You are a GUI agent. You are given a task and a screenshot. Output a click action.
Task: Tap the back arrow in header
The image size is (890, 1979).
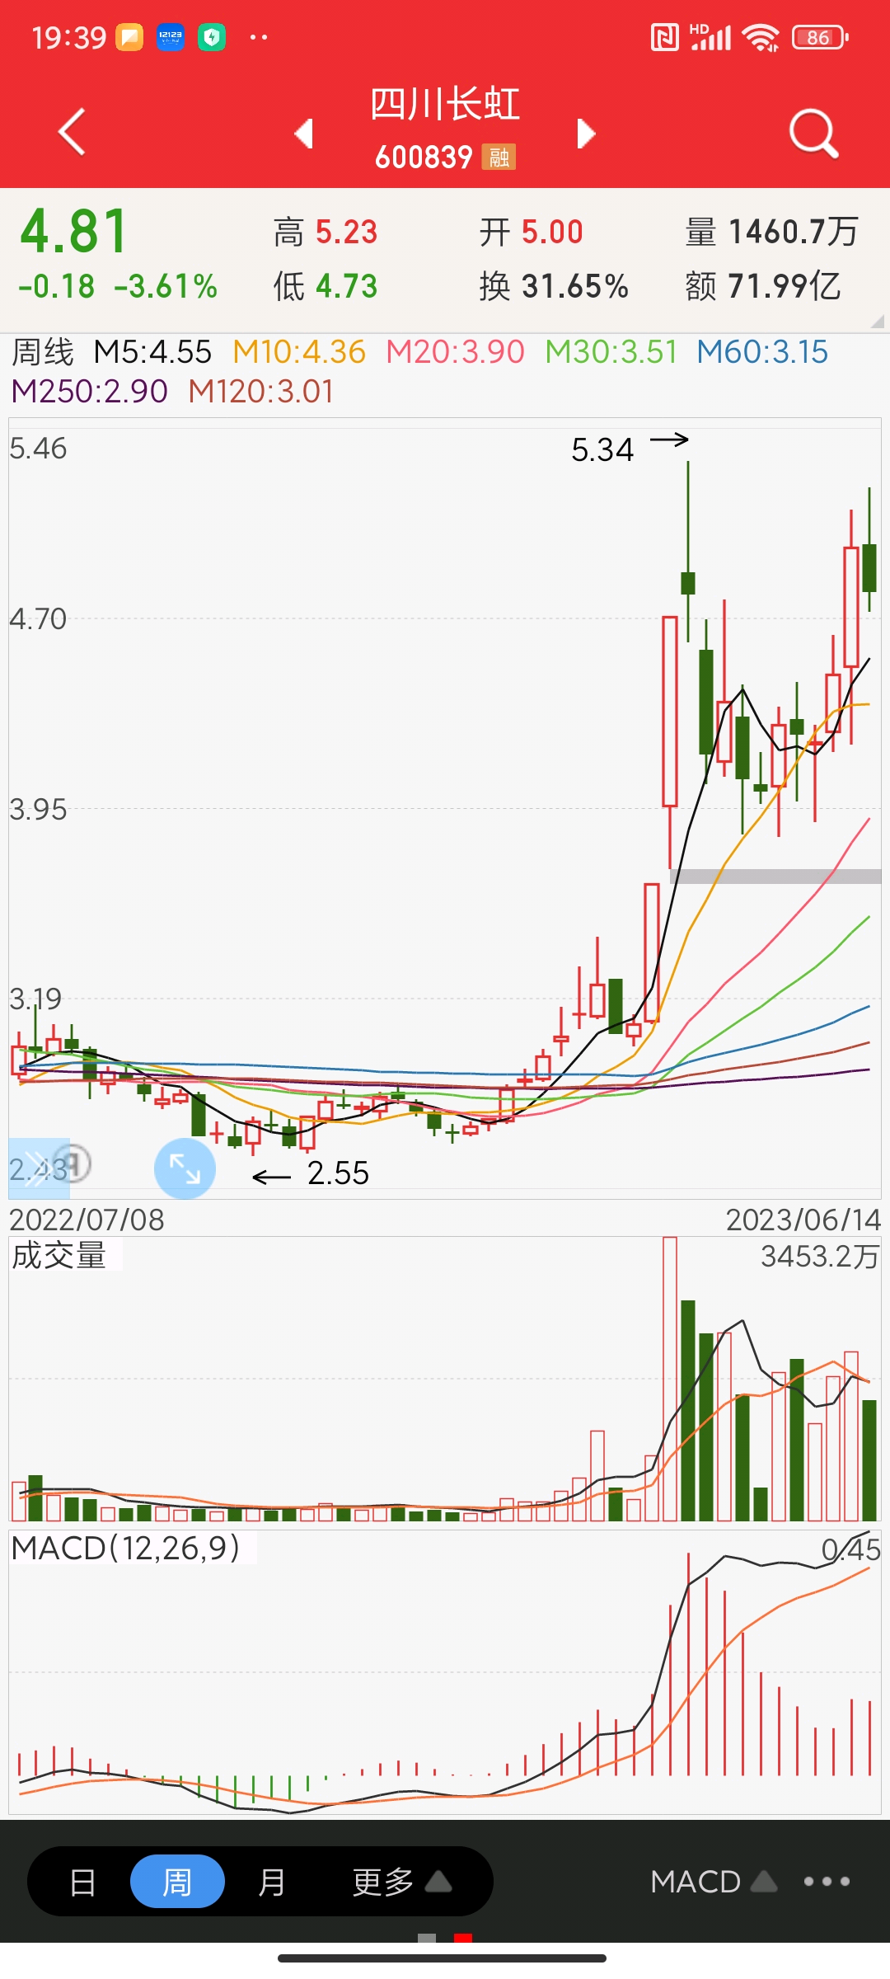pyautogui.click(x=72, y=132)
